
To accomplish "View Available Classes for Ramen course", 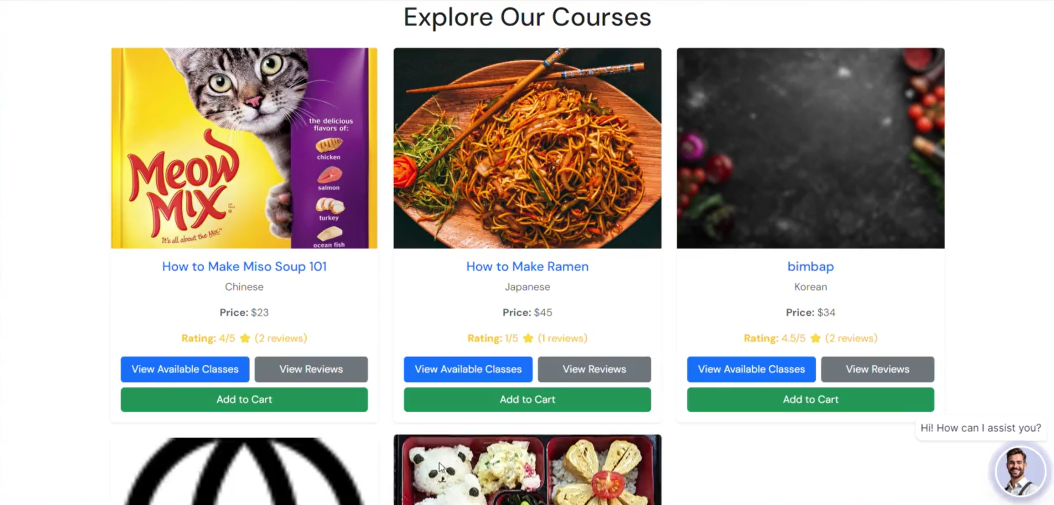I will coord(468,369).
